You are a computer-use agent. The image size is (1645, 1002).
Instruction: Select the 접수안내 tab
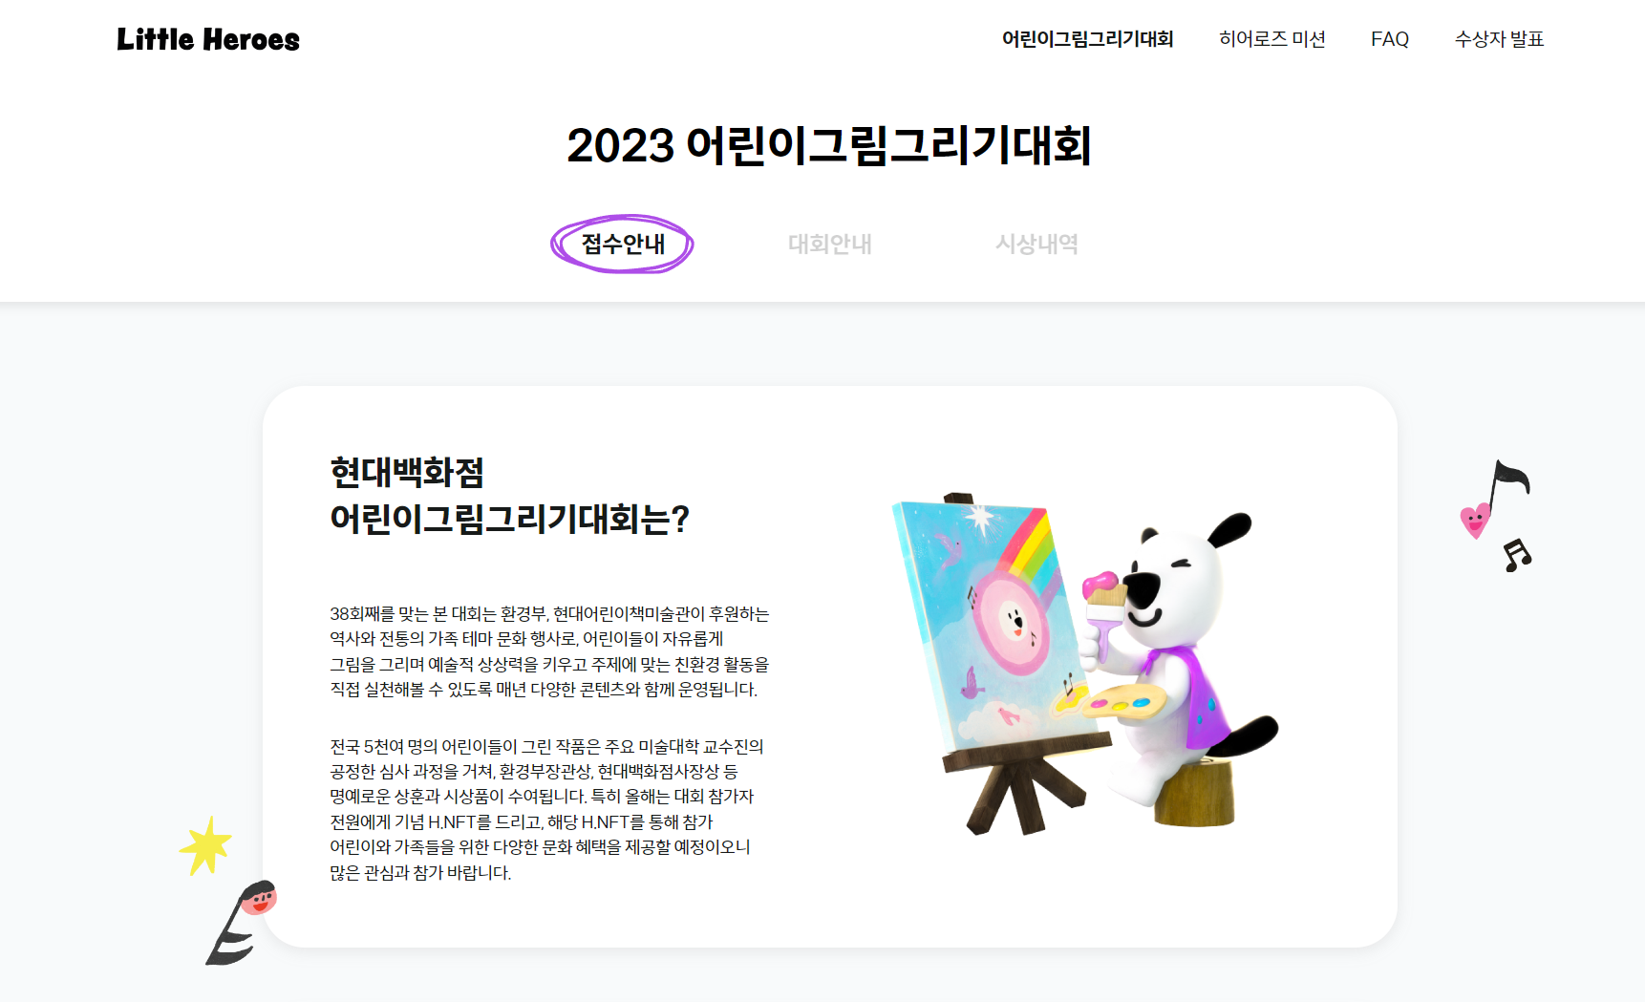pos(623,244)
